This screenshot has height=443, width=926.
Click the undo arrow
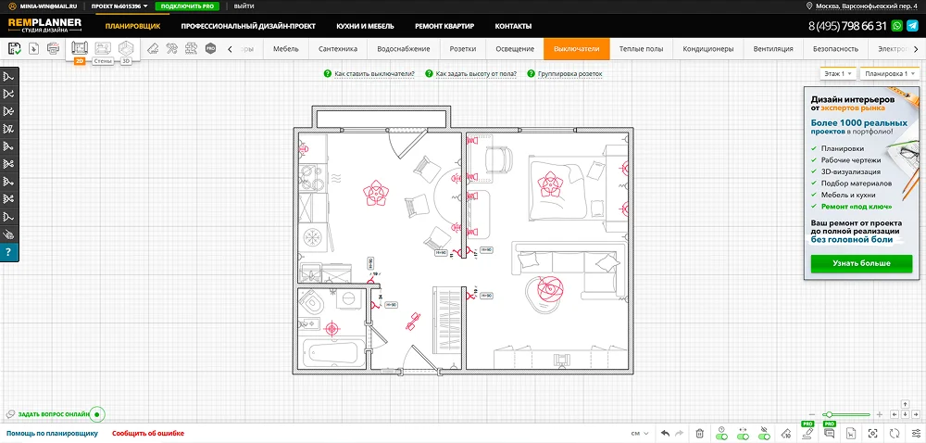click(665, 433)
